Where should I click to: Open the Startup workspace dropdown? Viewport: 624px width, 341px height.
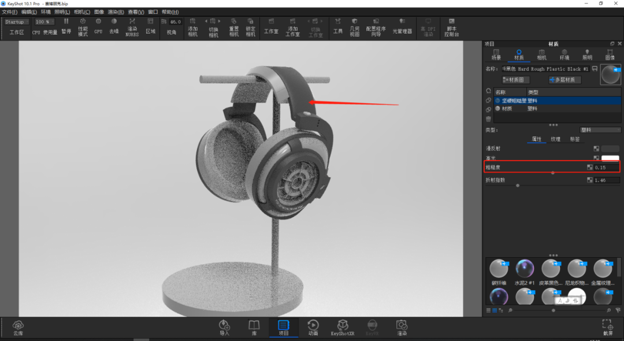16,22
